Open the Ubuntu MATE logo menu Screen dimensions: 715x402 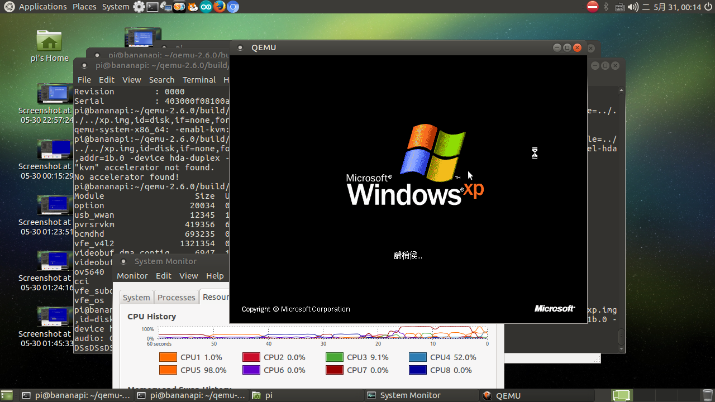tap(8, 7)
